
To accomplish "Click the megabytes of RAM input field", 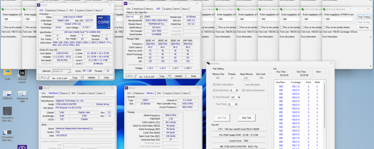I will [339, 19].
